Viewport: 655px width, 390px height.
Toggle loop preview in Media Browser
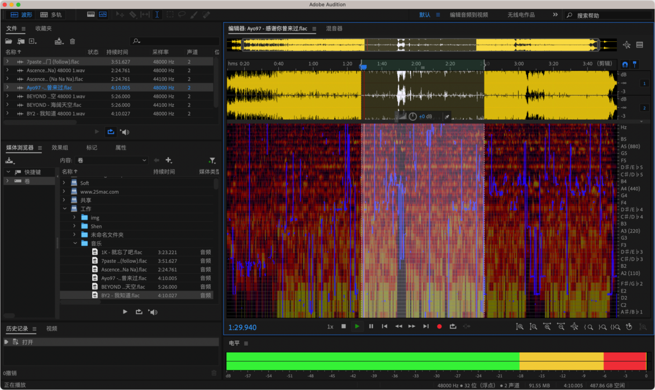point(139,312)
